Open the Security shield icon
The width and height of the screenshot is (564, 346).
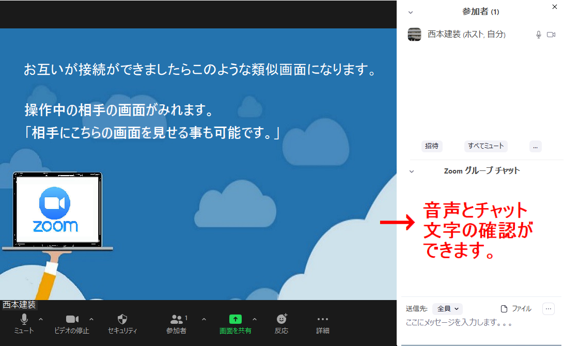pyautogui.click(x=122, y=320)
